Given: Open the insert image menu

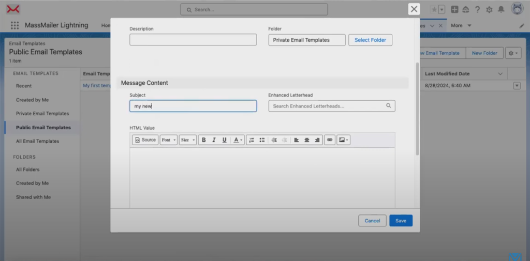Looking at the screenshot, I should (x=344, y=140).
